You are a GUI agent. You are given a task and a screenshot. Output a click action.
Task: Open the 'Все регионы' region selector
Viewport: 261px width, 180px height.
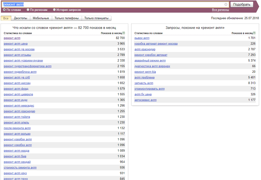coord(220,10)
